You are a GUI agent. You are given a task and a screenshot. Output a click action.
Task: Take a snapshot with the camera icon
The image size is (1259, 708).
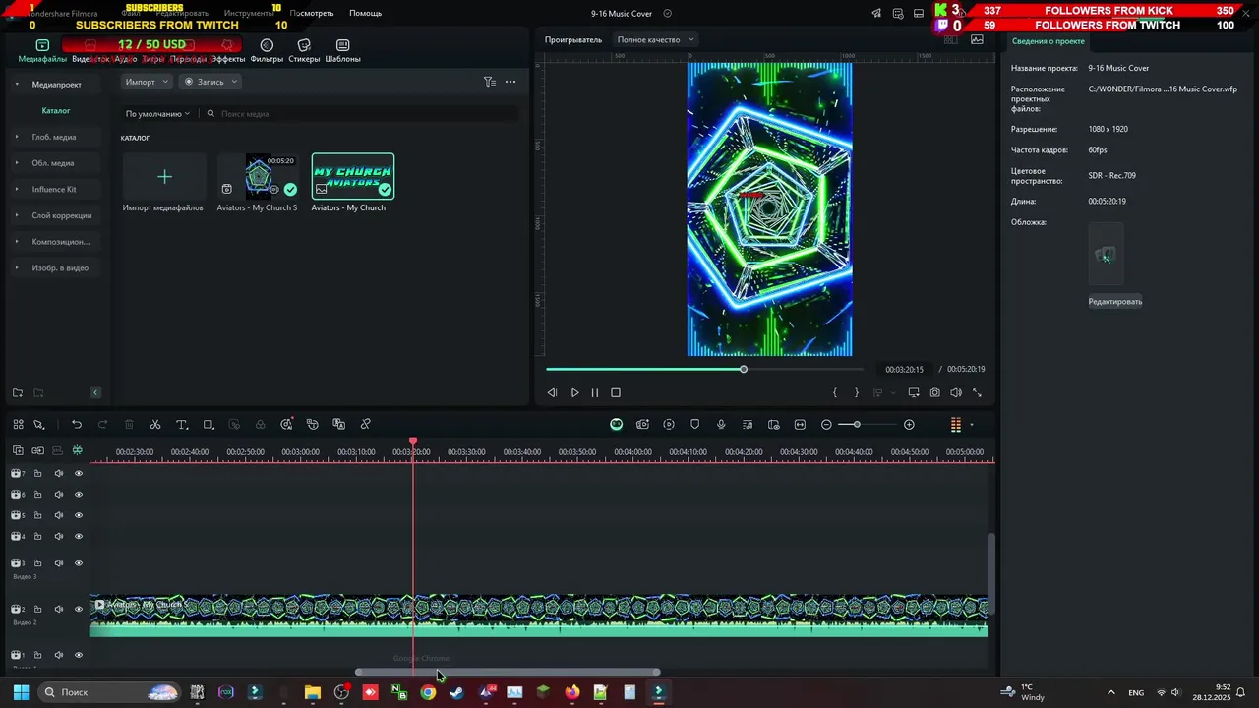[934, 392]
